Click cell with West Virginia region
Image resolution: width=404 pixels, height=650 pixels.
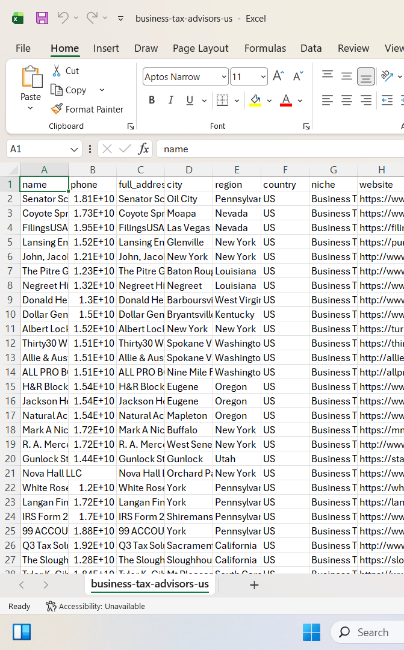(x=237, y=300)
